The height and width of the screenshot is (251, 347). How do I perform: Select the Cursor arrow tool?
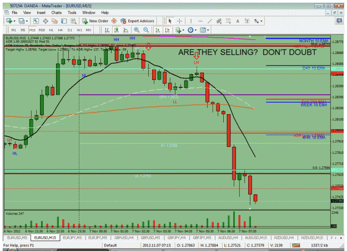click(x=170, y=21)
